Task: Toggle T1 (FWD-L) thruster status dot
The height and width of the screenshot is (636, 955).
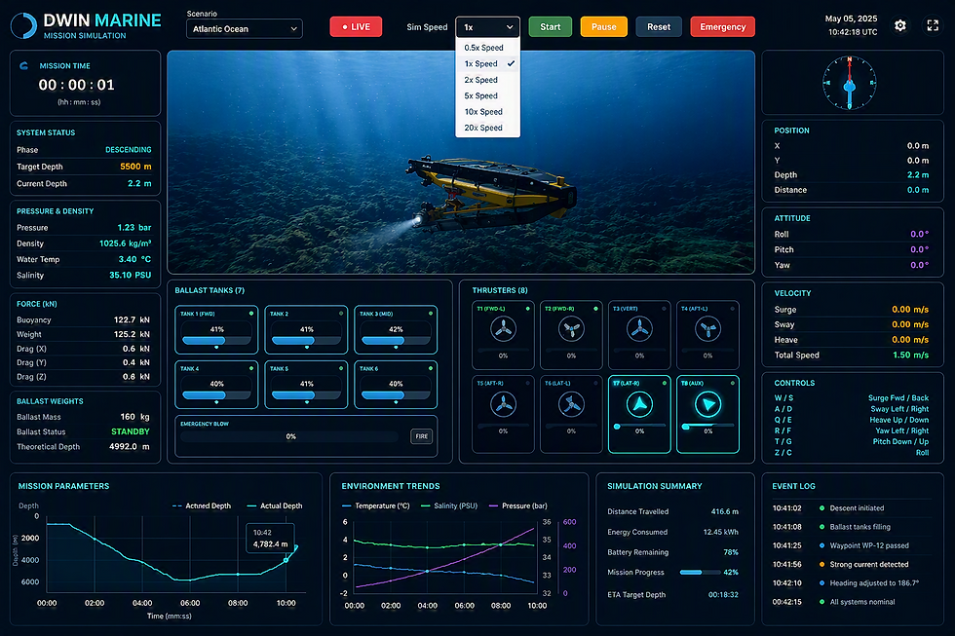Action: [527, 309]
